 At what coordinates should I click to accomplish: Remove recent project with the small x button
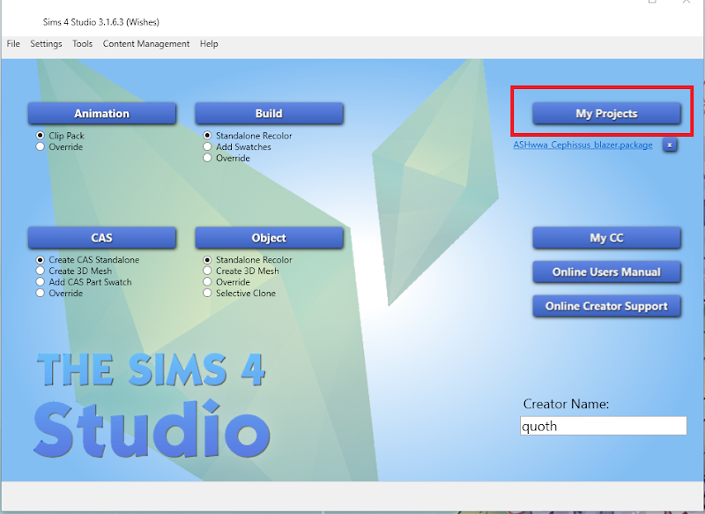pyautogui.click(x=670, y=145)
